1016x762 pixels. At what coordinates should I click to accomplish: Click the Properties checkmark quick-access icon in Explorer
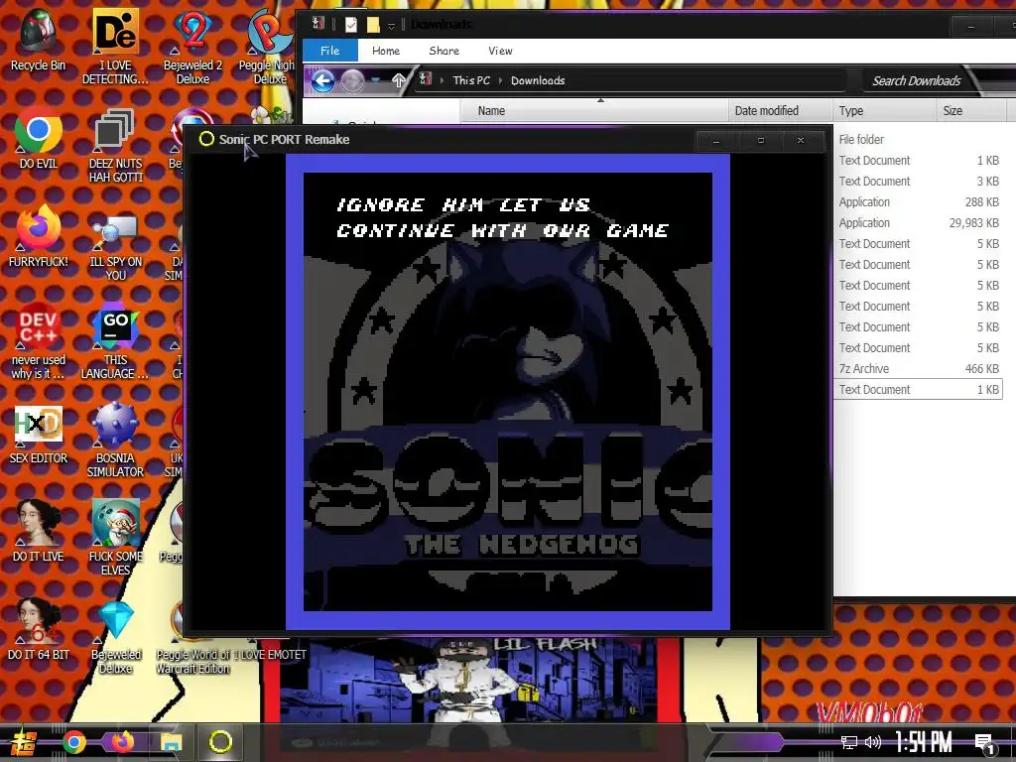pos(350,25)
